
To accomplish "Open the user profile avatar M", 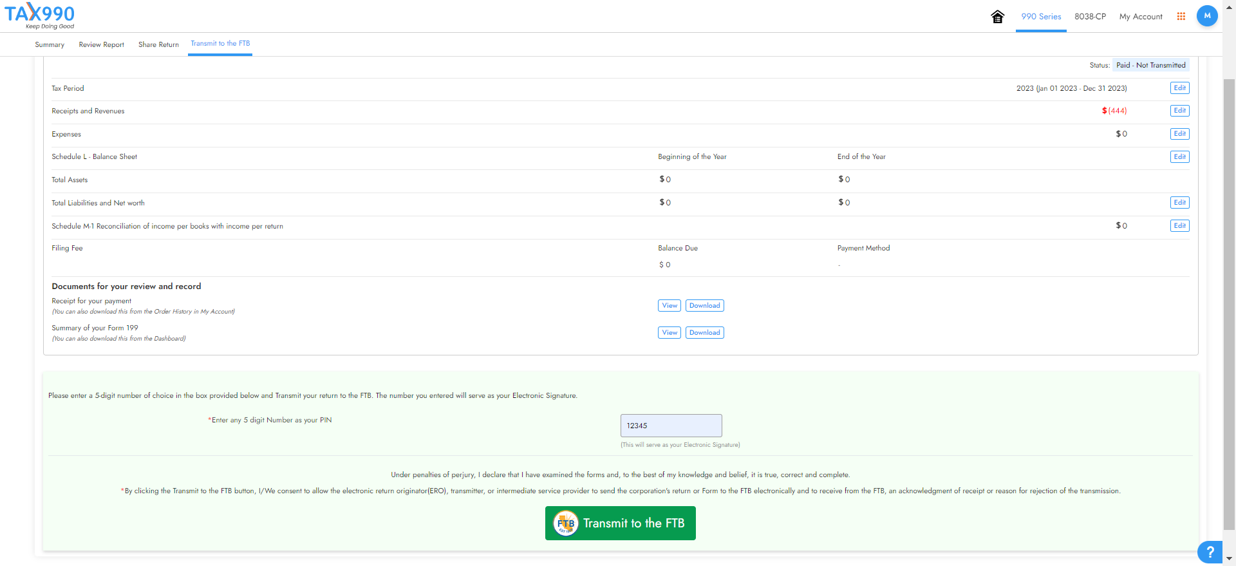I will [1206, 16].
